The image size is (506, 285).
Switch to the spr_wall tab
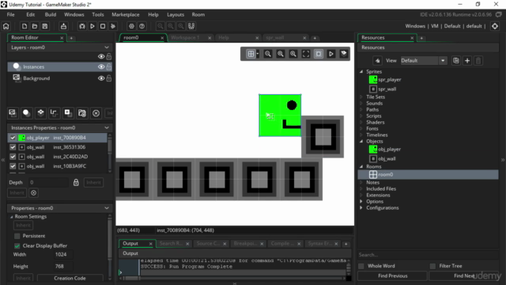tap(275, 38)
